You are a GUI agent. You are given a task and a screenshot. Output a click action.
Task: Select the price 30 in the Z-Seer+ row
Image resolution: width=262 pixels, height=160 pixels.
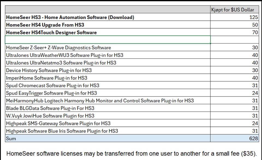pyautogui.click(x=234, y=47)
